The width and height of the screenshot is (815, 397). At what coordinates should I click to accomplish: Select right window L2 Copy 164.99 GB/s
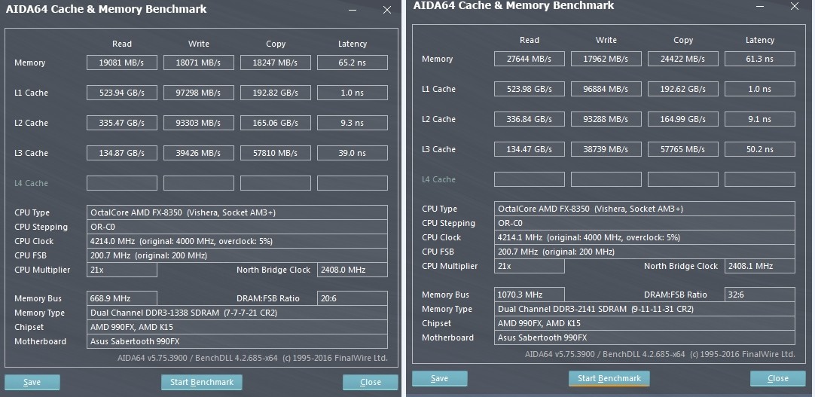click(683, 119)
